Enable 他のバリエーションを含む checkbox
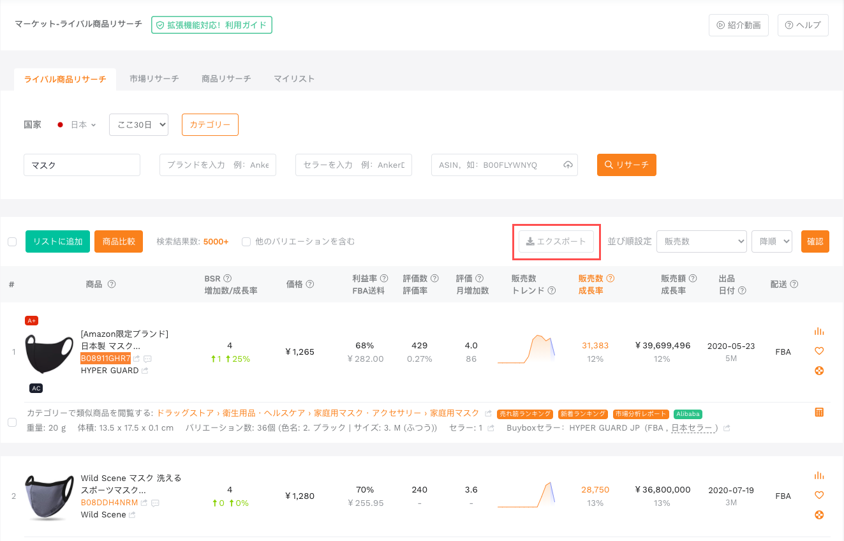Viewport: 844px width, 541px height. [x=246, y=242]
